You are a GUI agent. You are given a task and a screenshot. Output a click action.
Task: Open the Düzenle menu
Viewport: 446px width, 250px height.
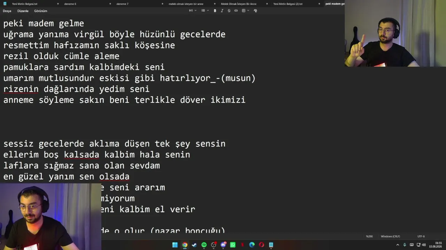click(23, 11)
